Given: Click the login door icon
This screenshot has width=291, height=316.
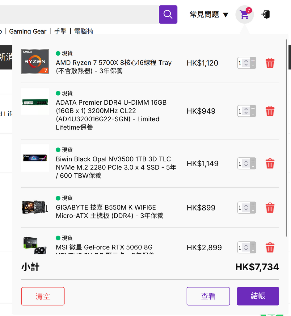Looking at the screenshot, I should [x=266, y=15].
